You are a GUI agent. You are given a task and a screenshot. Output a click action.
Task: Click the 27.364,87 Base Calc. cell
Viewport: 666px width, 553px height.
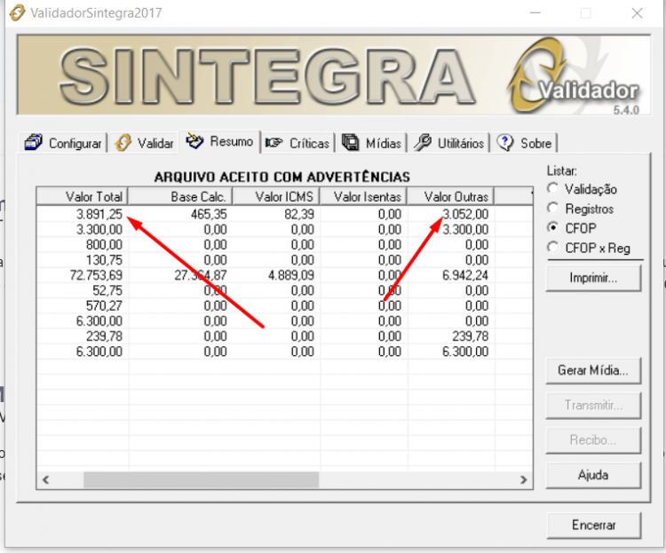point(201,275)
